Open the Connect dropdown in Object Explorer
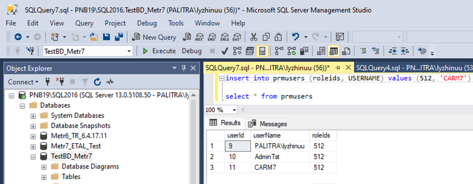Image resolution: width=473 pixels, height=184 pixels. [23, 82]
